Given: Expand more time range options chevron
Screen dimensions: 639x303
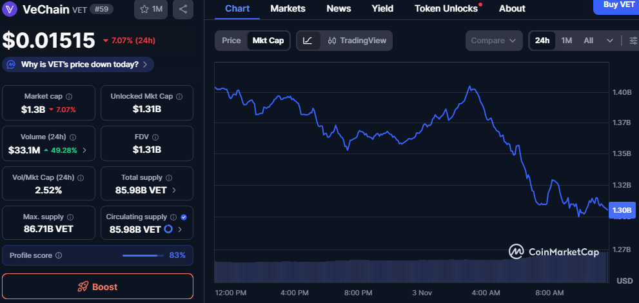Looking at the screenshot, I should tap(610, 41).
